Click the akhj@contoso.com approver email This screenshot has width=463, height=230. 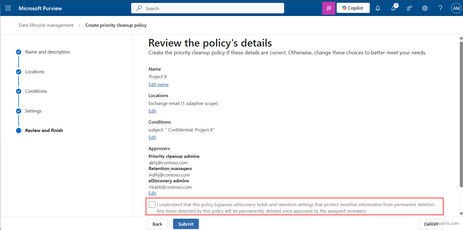(168, 163)
